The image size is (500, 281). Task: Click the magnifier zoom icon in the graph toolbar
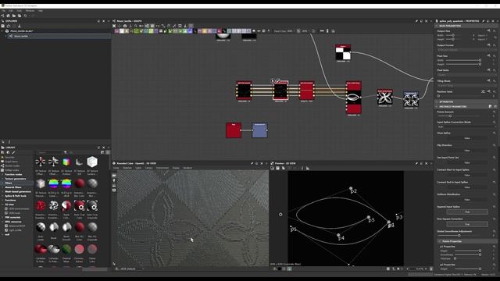coord(136,26)
